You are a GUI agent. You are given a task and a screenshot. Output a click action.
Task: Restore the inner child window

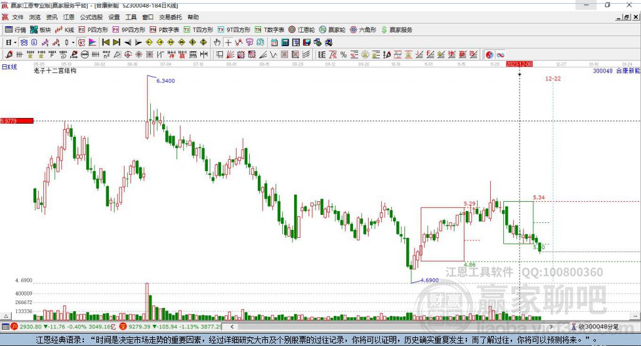pos(627,17)
